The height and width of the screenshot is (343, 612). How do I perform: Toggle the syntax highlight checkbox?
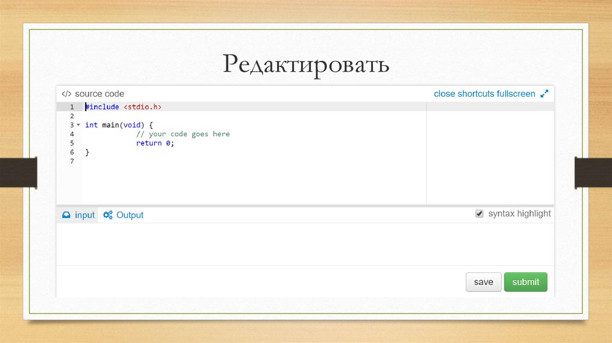(479, 213)
